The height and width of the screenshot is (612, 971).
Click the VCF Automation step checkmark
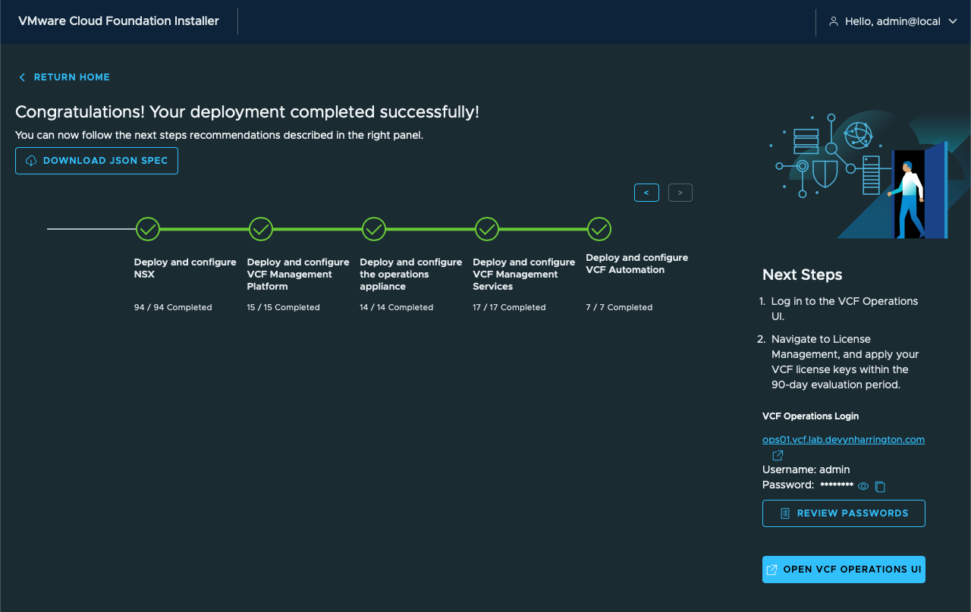point(599,228)
